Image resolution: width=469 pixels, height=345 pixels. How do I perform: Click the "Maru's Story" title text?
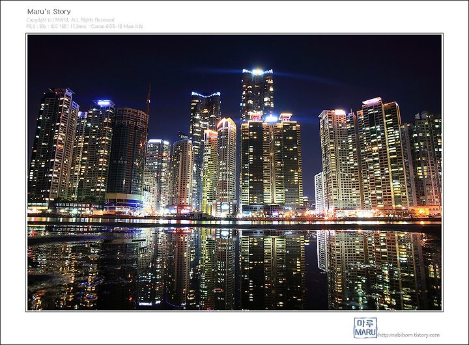tap(49, 12)
